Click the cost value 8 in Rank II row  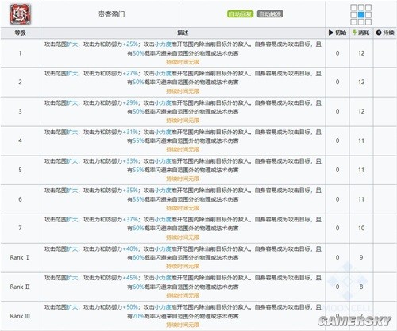click(x=361, y=287)
